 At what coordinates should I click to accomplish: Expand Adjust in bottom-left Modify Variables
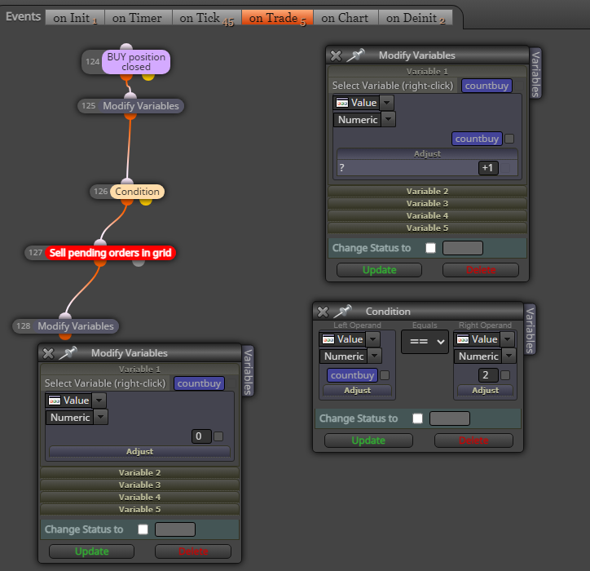tap(139, 451)
